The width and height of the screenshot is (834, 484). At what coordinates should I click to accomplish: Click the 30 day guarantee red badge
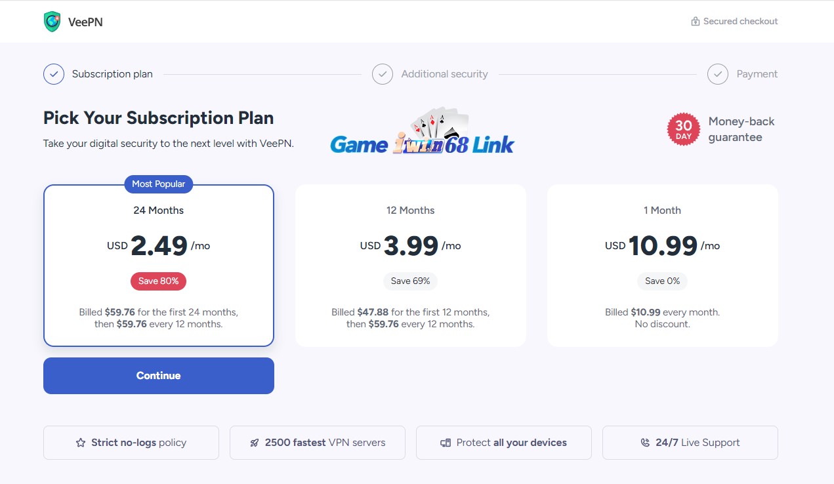coord(683,129)
